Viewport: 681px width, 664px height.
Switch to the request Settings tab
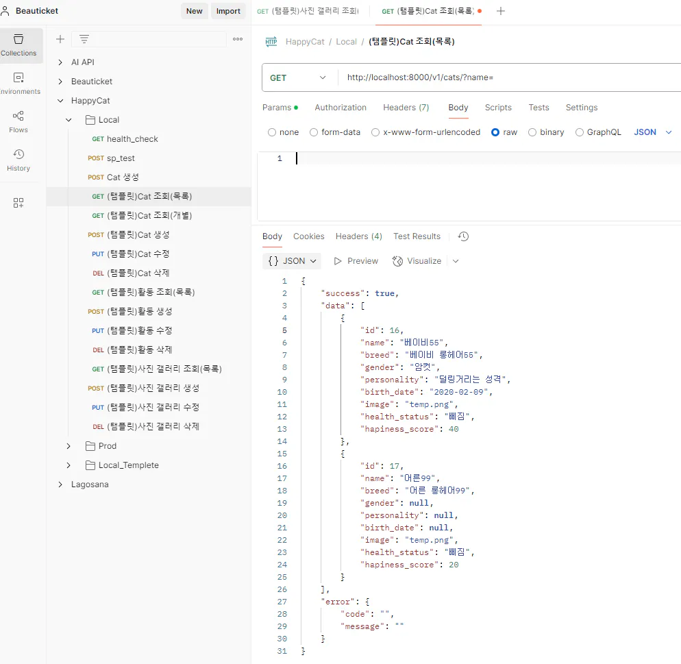[582, 108]
